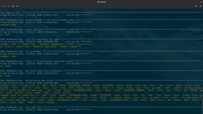Click the 12:05:35 timestamp on last line

point(30,110)
